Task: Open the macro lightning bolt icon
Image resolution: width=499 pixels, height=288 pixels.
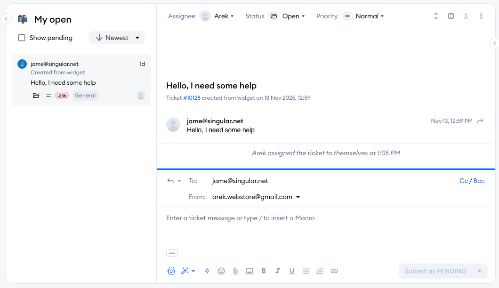Action: (207, 271)
